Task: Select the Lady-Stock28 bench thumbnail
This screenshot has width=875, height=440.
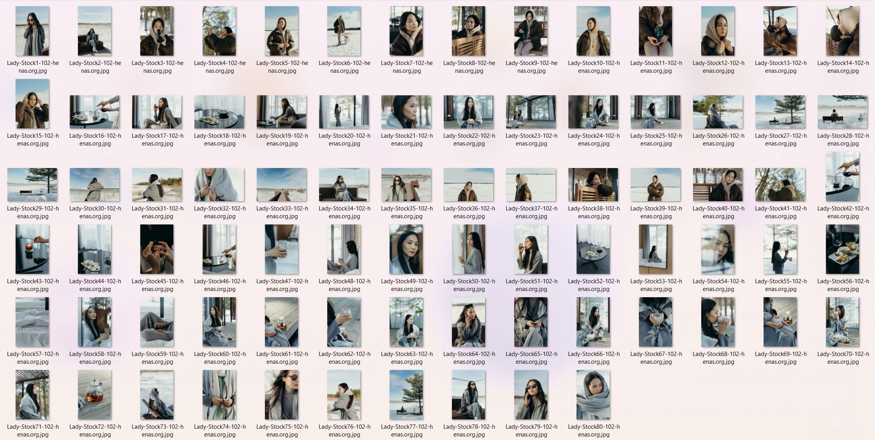Action: click(x=843, y=112)
